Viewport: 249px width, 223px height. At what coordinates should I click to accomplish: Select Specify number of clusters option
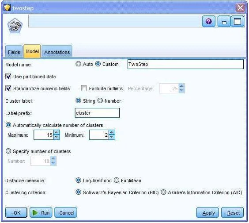click(8, 151)
